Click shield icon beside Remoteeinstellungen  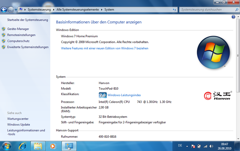4,35
